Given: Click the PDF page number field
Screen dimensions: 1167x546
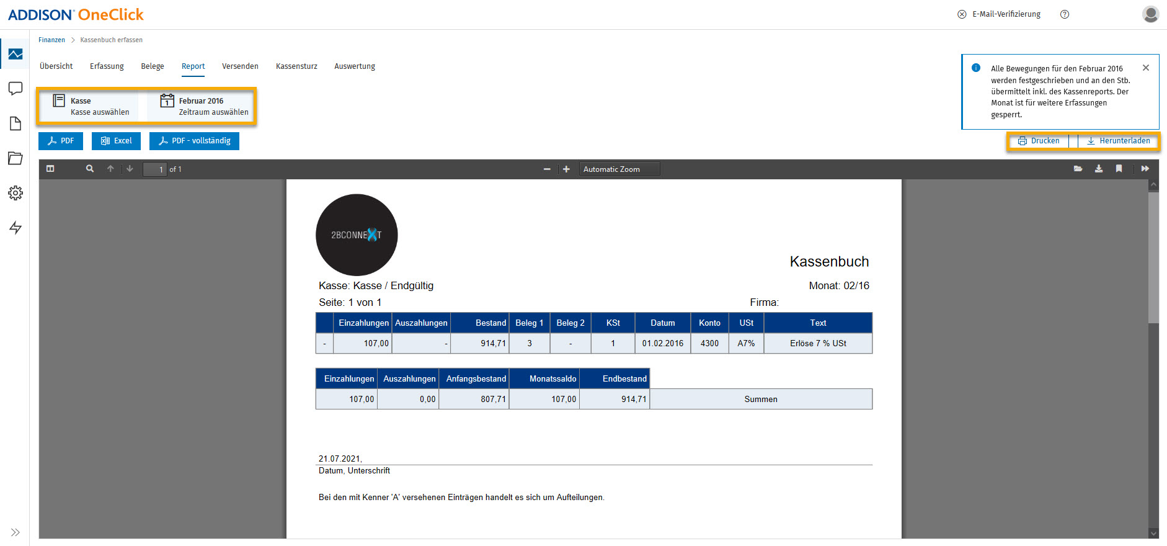Looking at the screenshot, I should coord(154,169).
